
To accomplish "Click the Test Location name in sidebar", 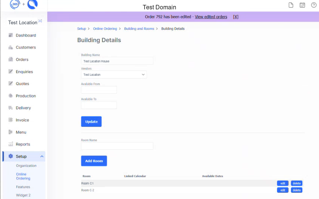I will pos(23,22).
